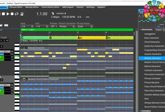The height and width of the screenshot is (112, 165).
Task: Click the V button on master track
Action: pyautogui.click(x=1, y=40)
